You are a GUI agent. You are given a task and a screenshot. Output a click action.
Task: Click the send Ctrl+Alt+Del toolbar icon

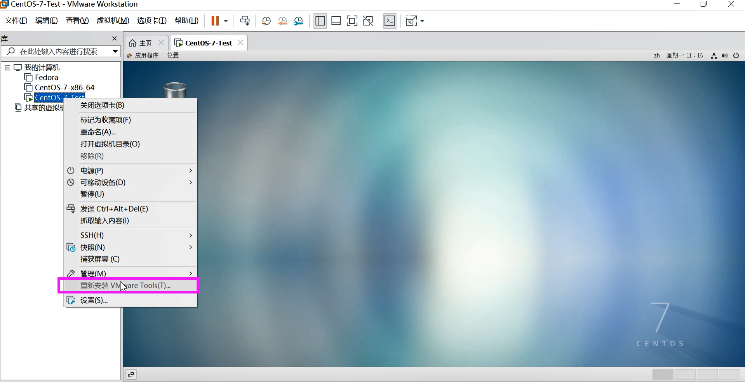245,21
